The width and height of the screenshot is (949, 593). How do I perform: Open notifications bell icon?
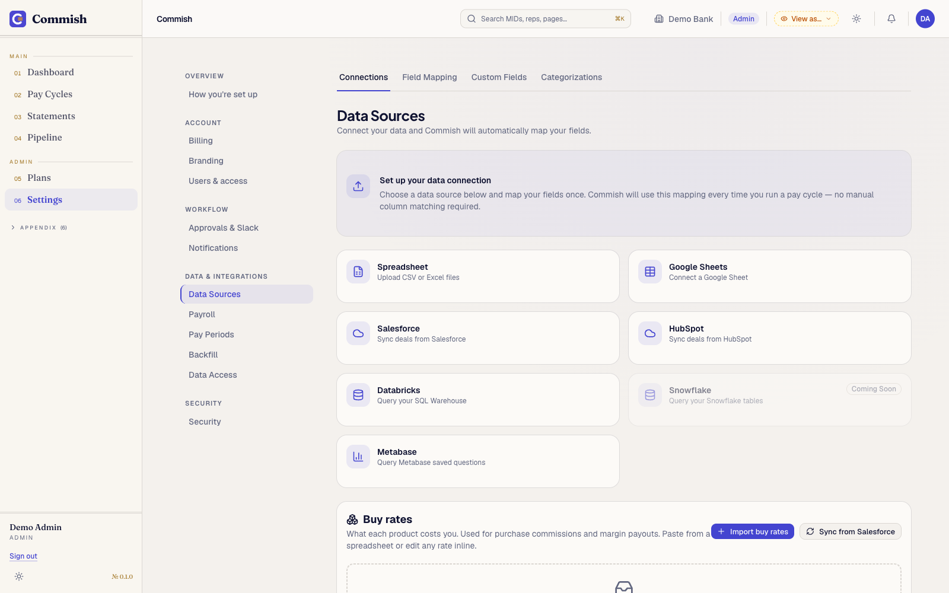pyautogui.click(x=891, y=19)
